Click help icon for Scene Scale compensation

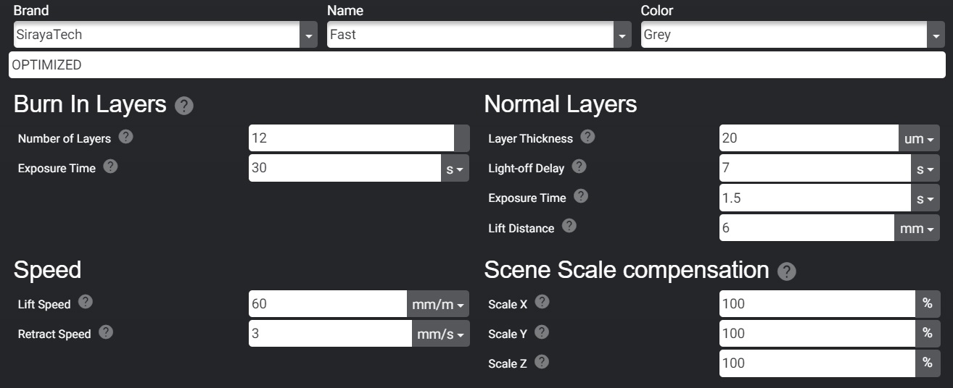point(786,271)
